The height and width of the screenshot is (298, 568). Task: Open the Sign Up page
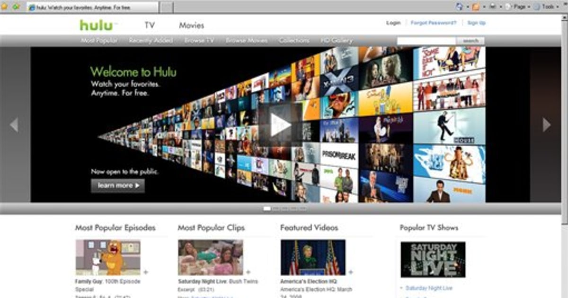[477, 23]
